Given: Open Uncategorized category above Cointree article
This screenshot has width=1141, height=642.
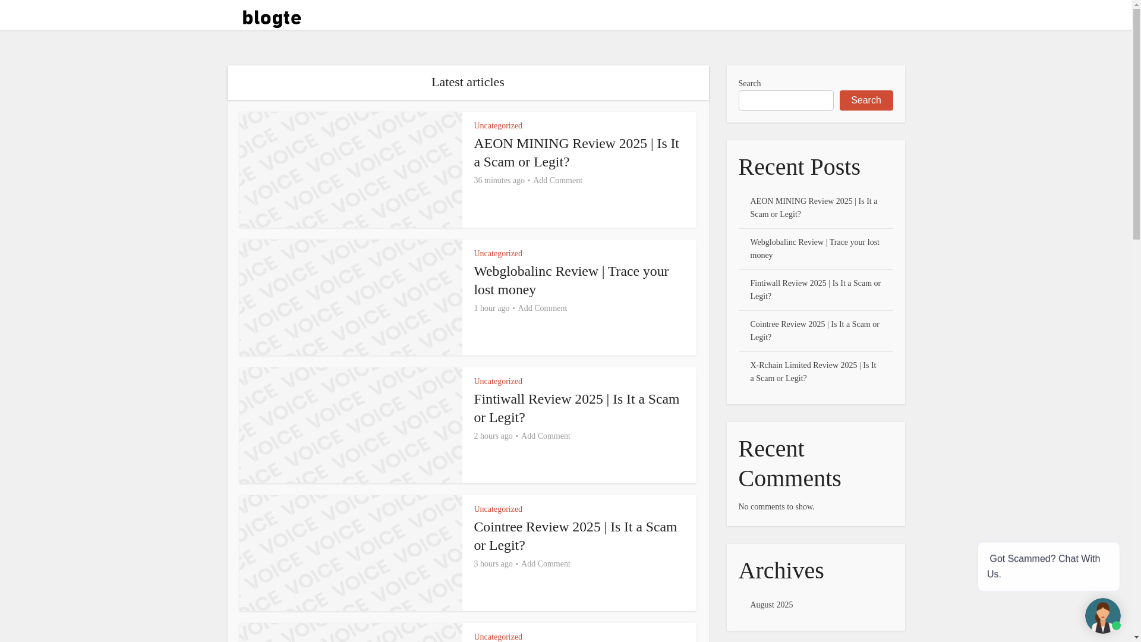Looking at the screenshot, I should (498, 509).
